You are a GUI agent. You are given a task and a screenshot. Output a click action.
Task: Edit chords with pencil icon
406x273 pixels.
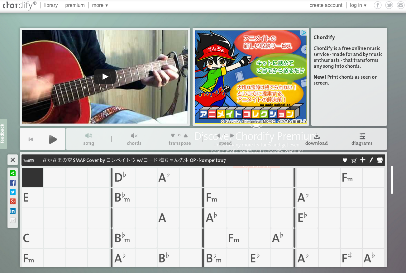pos(371,160)
